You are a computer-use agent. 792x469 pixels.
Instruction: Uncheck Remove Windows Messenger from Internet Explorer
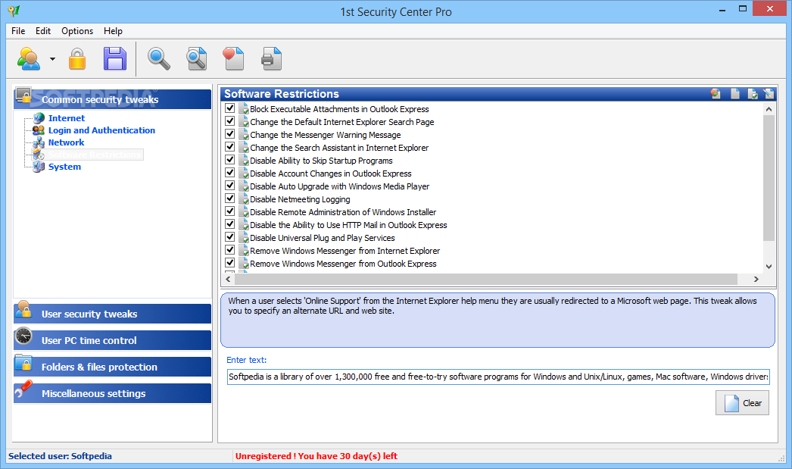pyautogui.click(x=230, y=250)
